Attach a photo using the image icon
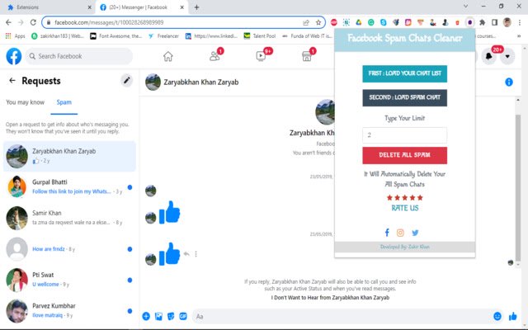Viewport: 528px width, 330px height. pos(158,316)
